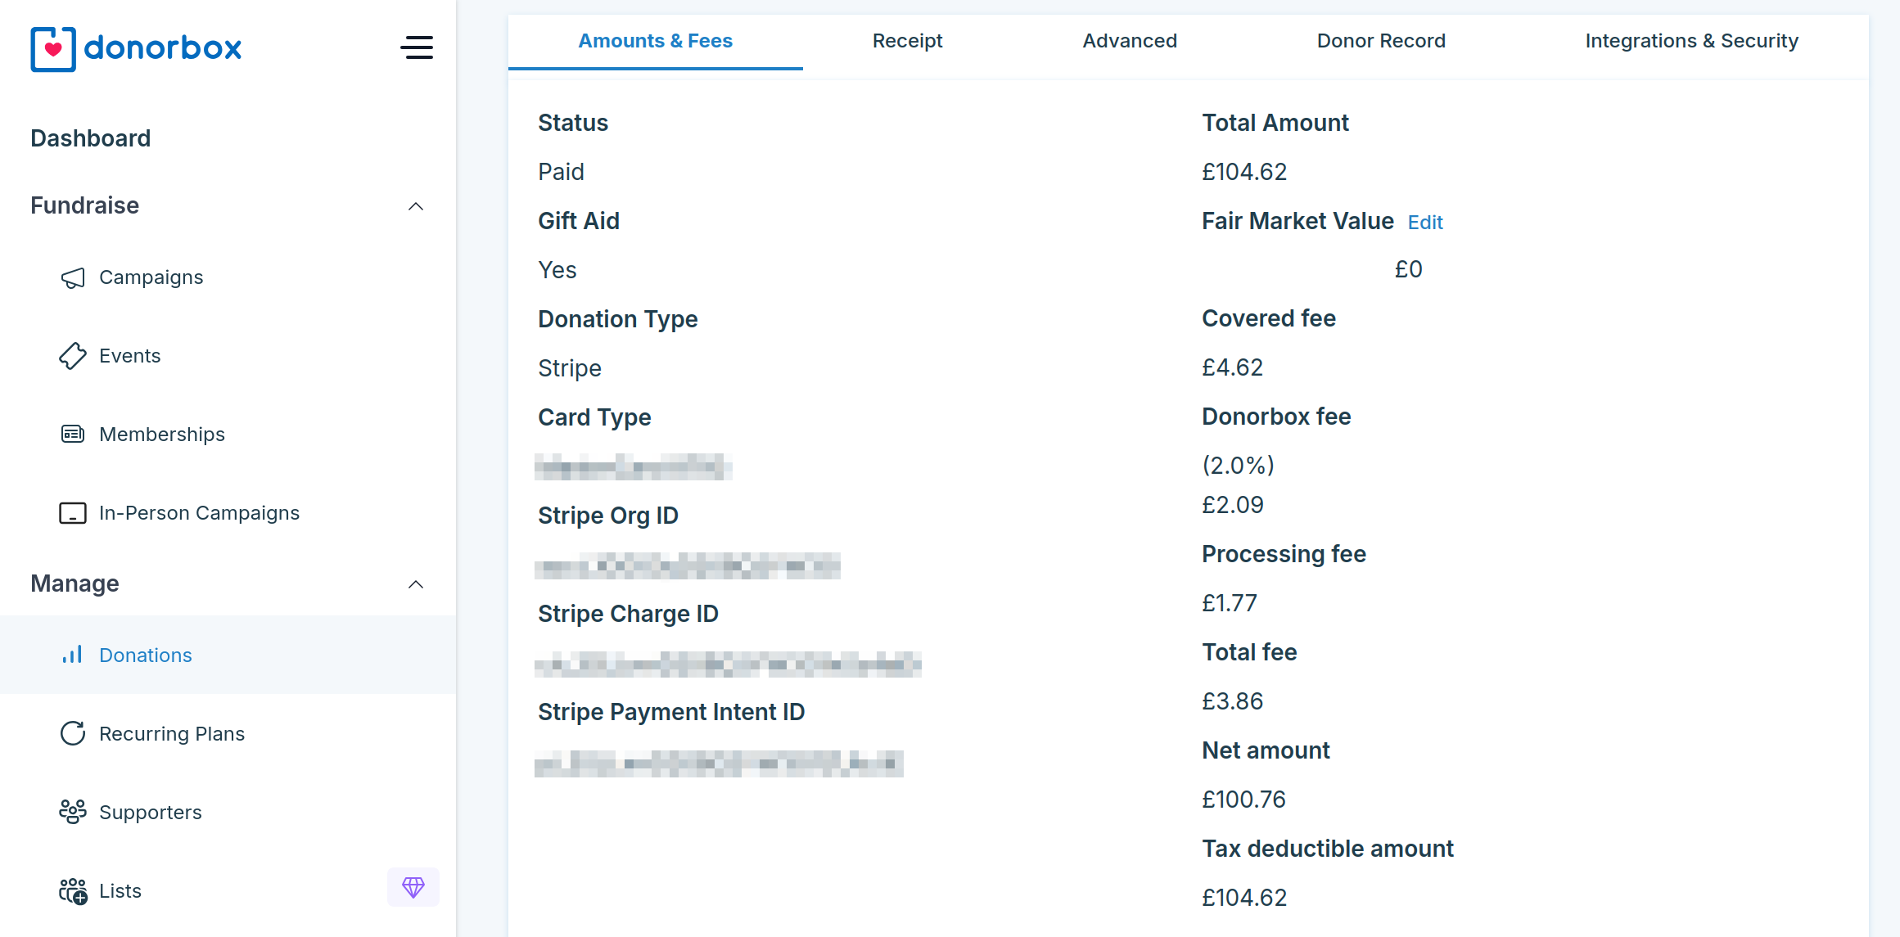The height and width of the screenshot is (937, 1900).
Task: Click the Donorbox heart logo
Action: [52, 48]
